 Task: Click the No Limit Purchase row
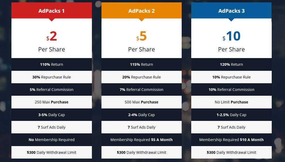point(231,102)
